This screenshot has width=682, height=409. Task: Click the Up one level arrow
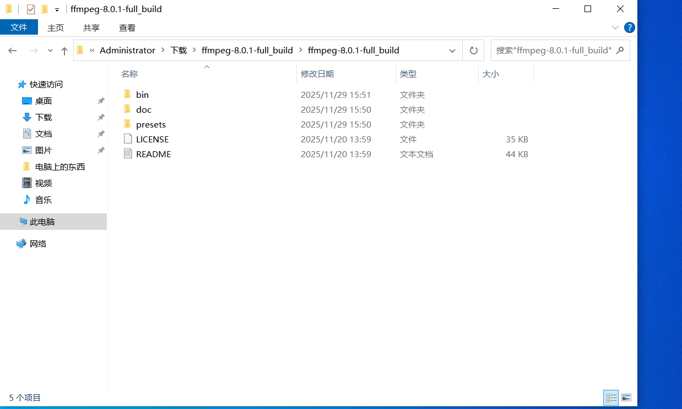(64, 51)
